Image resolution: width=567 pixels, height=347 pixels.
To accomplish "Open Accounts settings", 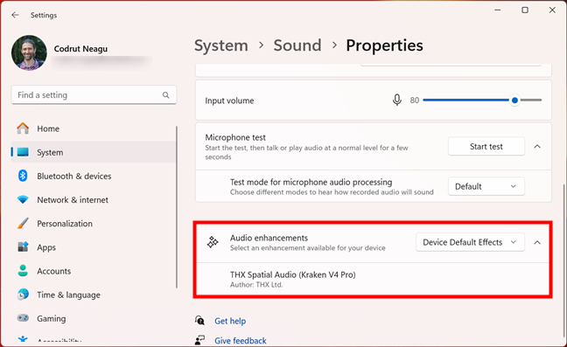I will point(93,271).
